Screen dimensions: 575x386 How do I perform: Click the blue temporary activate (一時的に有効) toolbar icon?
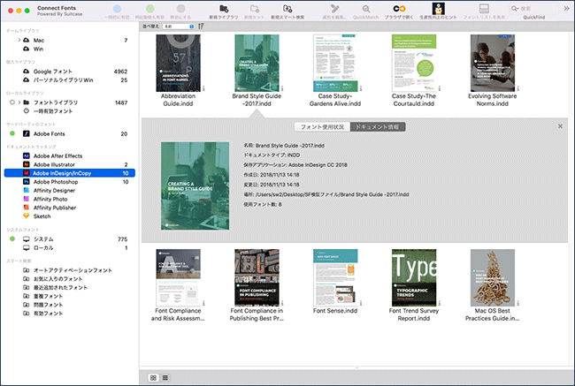click(x=117, y=9)
